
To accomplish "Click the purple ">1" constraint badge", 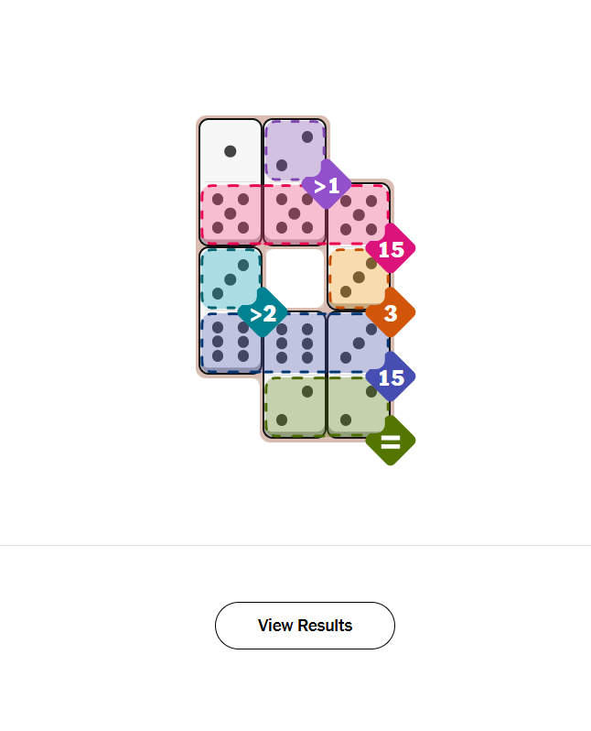I will 327,185.
